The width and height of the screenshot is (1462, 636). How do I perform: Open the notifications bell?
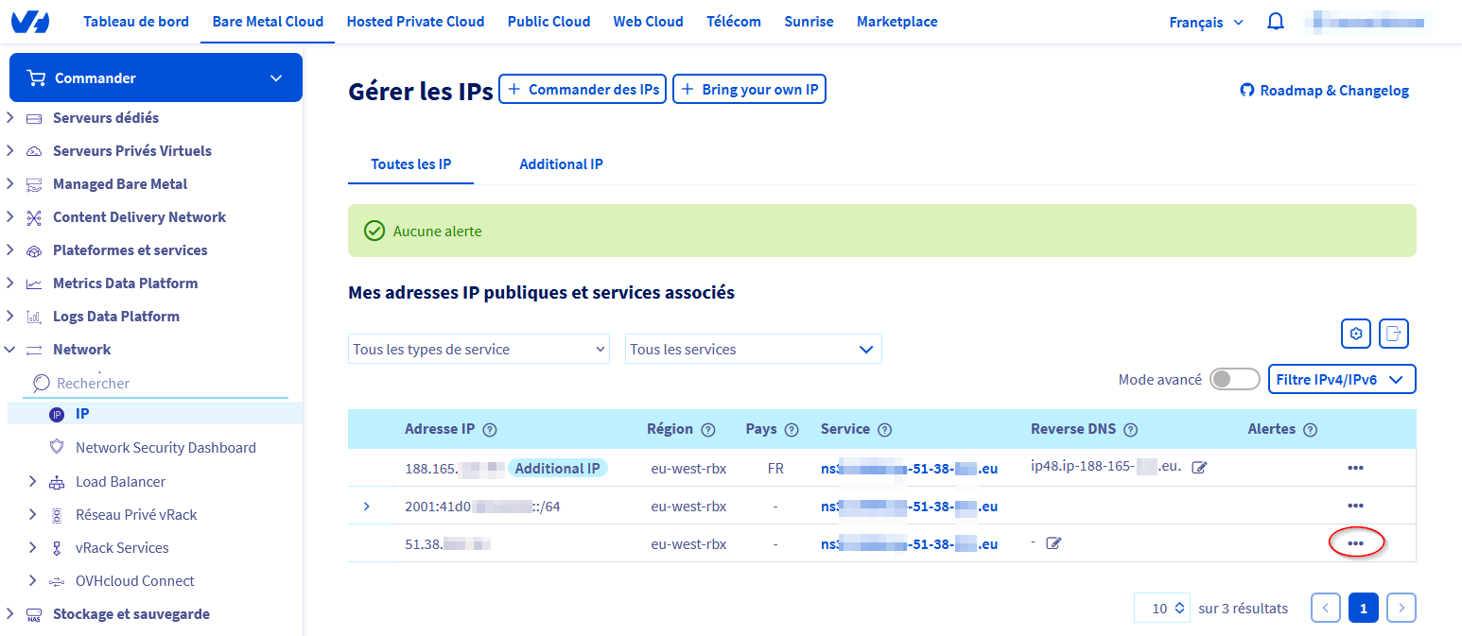tap(1276, 22)
